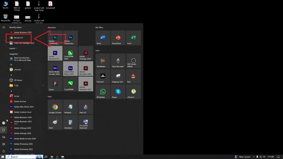The width and height of the screenshot is (283, 159).
Task: Select the Animation tile group header
Action: (x=52, y=28)
